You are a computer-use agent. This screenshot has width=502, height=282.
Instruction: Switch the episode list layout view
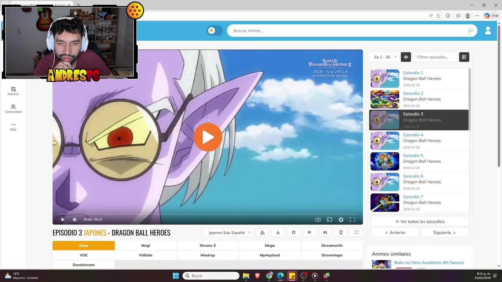[x=464, y=57]
